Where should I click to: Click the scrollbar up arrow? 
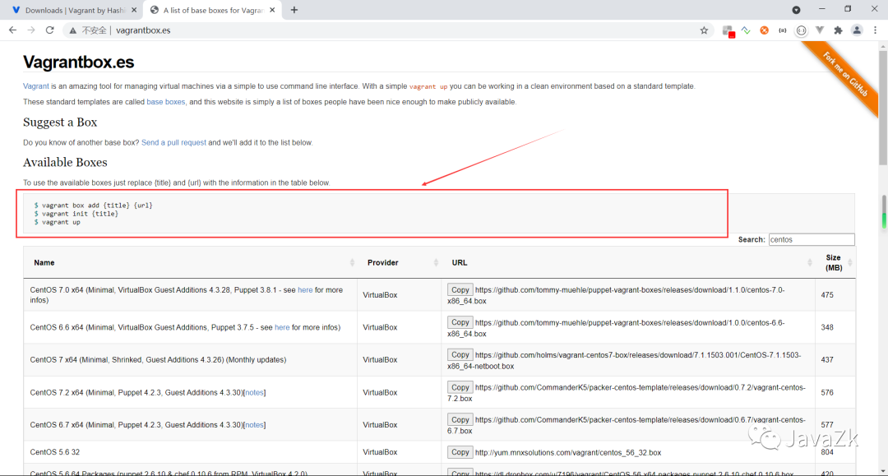(883, 46)
